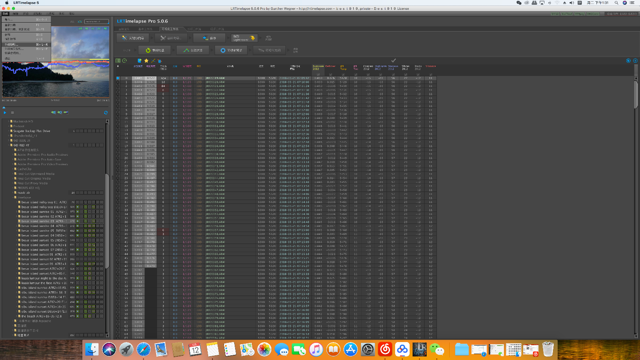
Task: Toggle the Deflicker column checkbox
Action: [x=331, y=74]
